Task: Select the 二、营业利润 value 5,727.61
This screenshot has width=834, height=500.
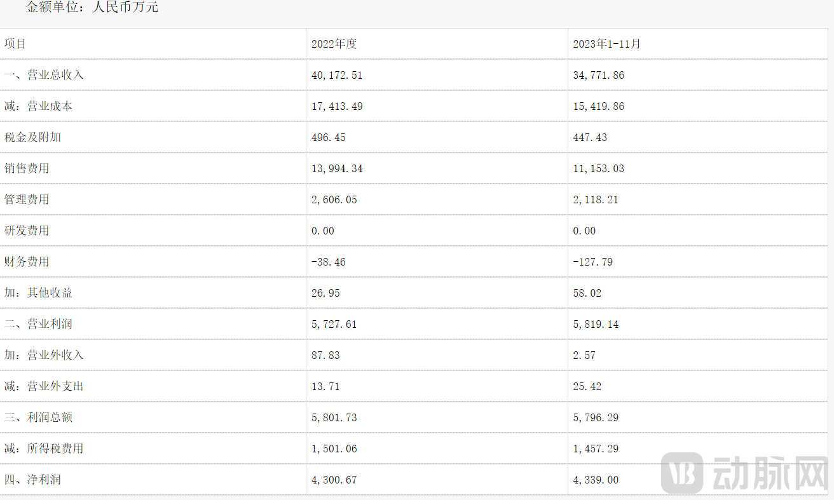Action: [x=334, y=324]
